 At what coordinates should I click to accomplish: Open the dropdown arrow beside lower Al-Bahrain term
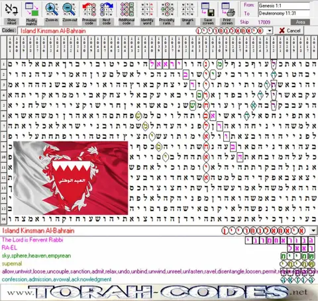tap(313, 231)
